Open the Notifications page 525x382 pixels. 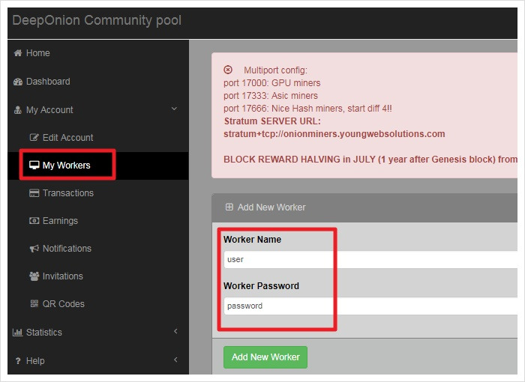coord(98,249)
